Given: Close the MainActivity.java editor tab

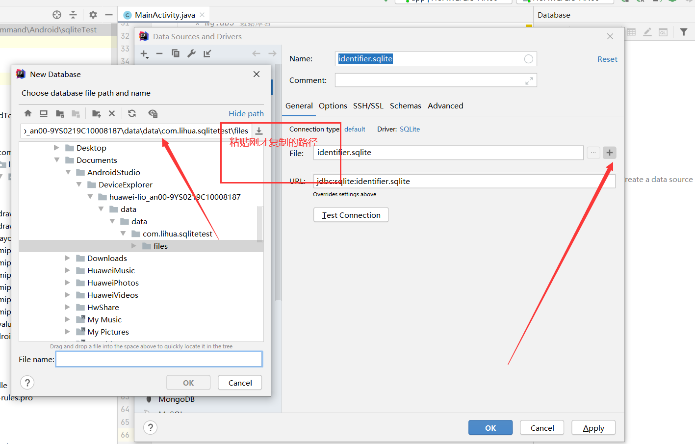Looking at the screenshot, I should [x=202, y=15].
